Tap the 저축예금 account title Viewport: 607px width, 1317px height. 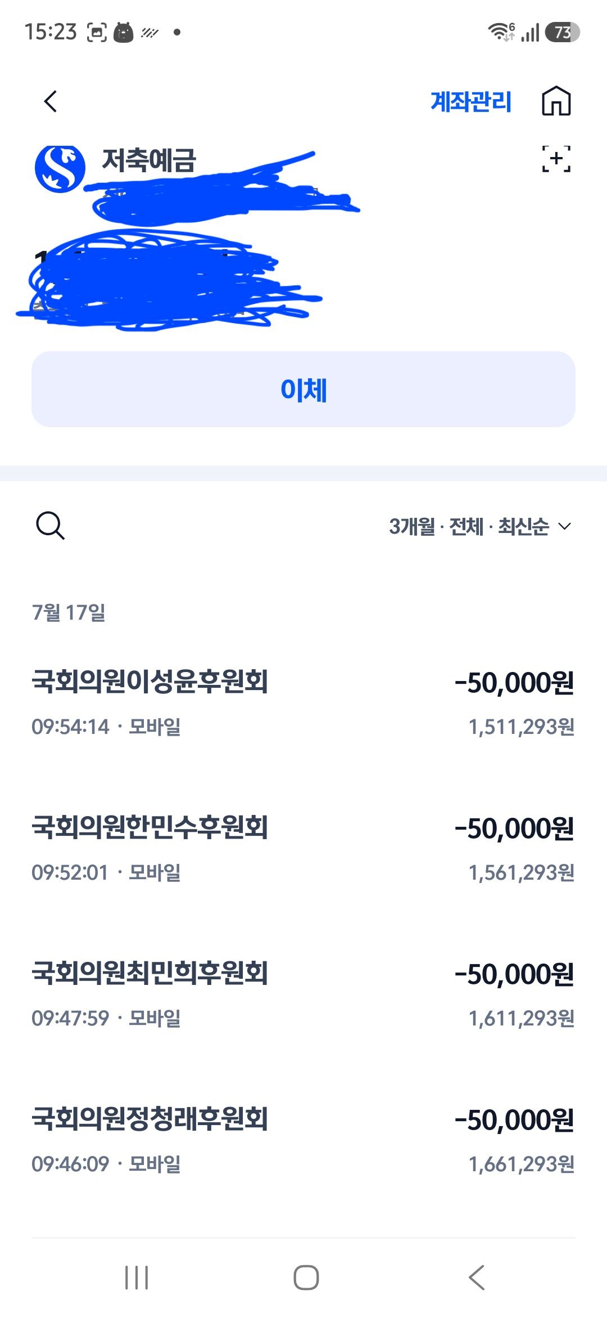point(149,160)
